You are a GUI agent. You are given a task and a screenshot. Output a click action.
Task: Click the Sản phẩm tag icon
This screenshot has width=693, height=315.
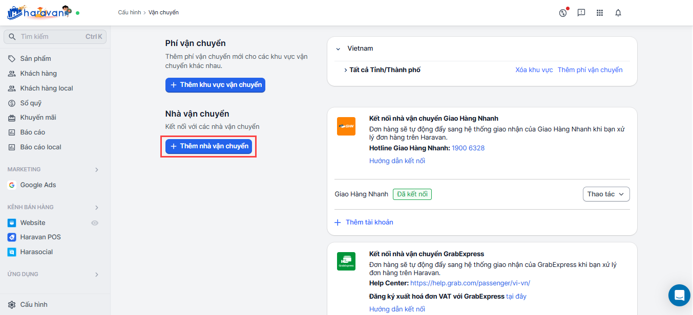point(12,59)
